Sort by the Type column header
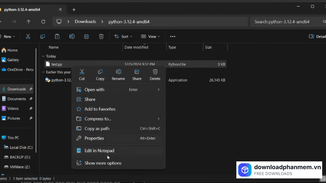This screenshot has width=326, height=183. click(x=172, y=47)
